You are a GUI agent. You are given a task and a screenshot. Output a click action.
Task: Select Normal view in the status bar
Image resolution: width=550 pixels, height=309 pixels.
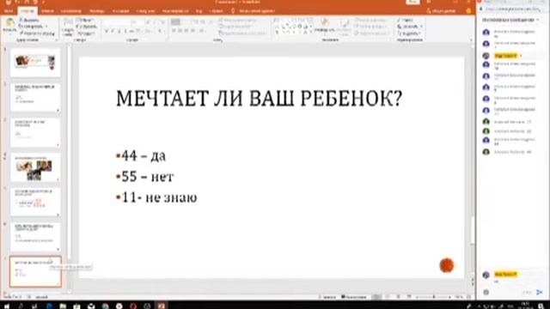[x=376, y=297]
